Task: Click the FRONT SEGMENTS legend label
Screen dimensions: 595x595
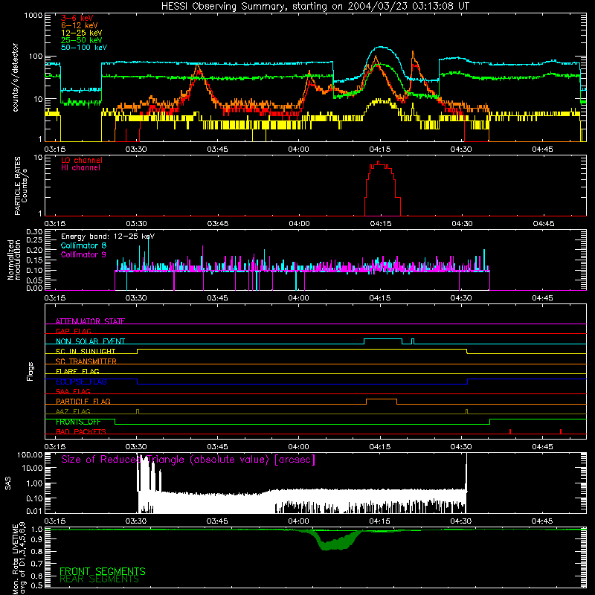Action: click(103, 571)
